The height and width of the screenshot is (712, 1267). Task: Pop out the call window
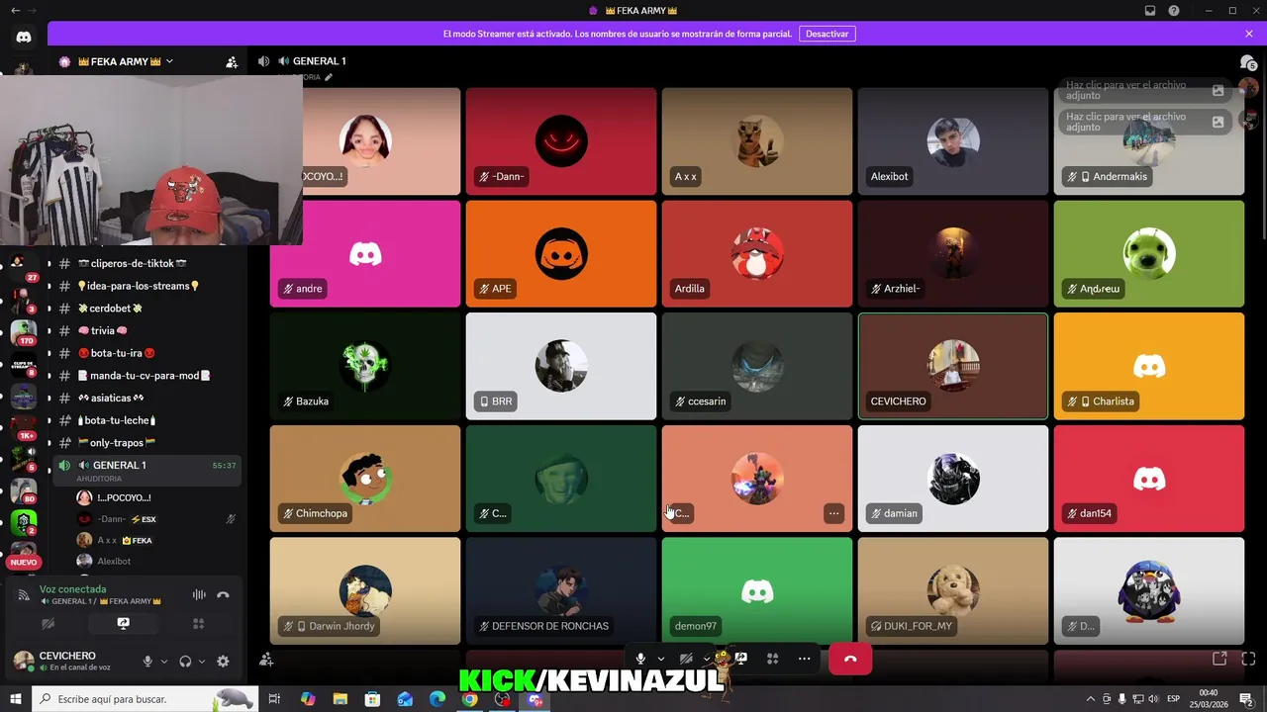[1219, 659]
